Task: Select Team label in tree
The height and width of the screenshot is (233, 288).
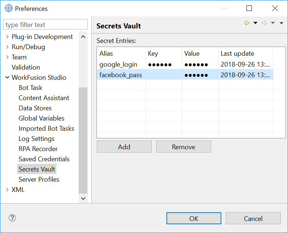Action: tap(19, 57)
